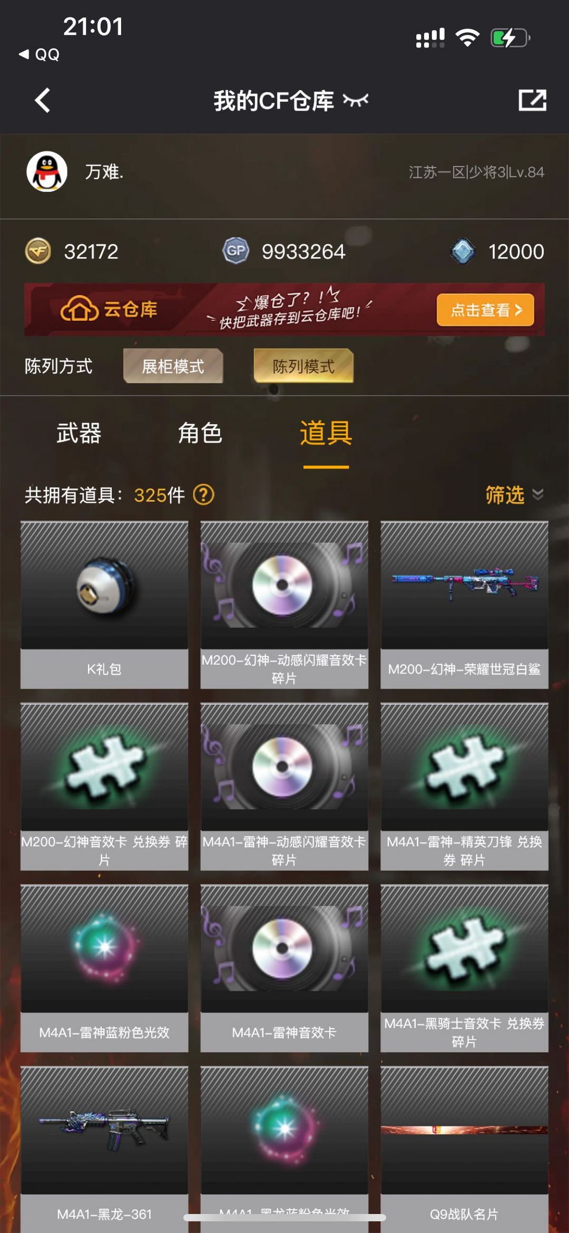This screenshot has height=1233, width=569.
Task: Tap the gold CF coin icon
Action: (x=38, y=251)
